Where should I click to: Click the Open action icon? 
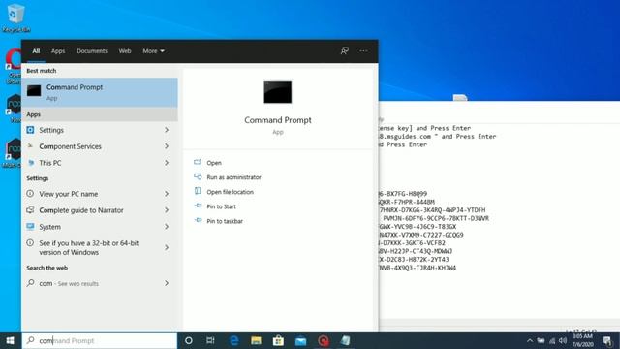[198, 162]
